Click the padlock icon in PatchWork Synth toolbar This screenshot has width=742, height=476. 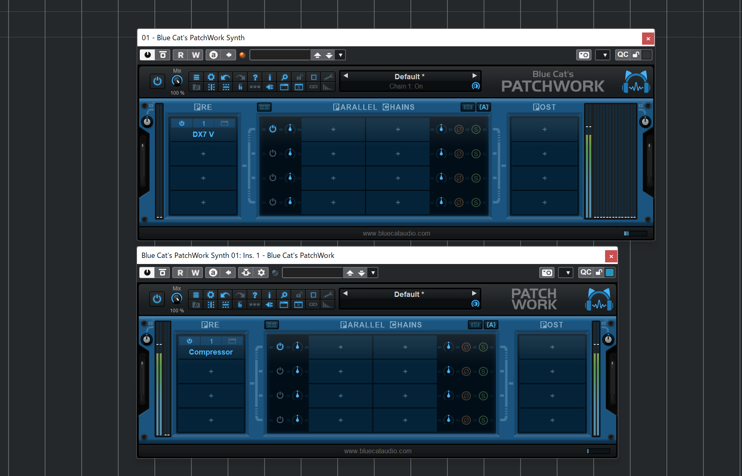point(299,77)
